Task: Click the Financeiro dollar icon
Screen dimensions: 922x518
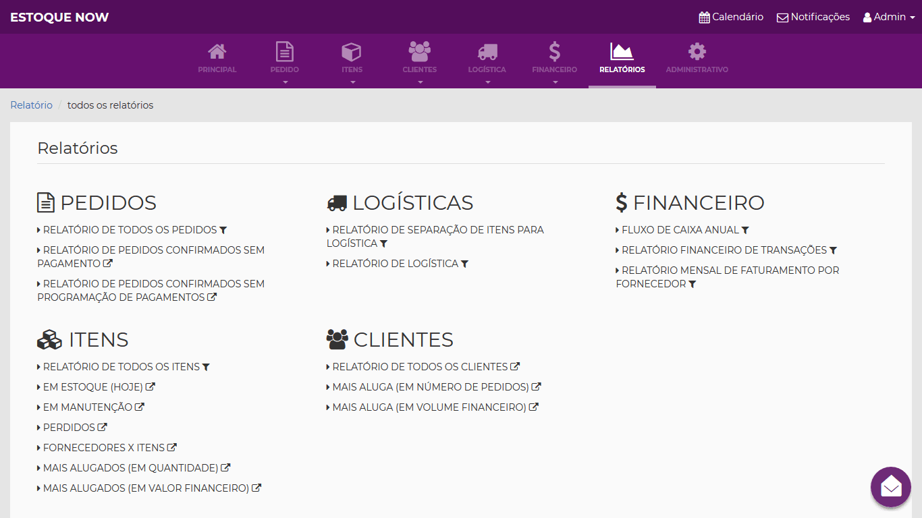Action: [x=555, y=51]
